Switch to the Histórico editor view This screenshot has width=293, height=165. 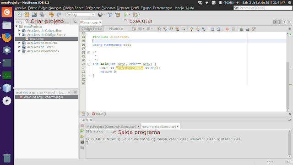pyautogui.click(x=116, y=28)
